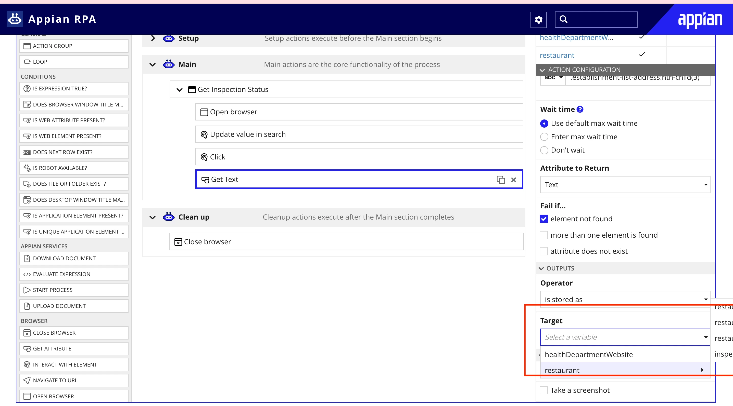733x406 pixels.
Task: Open the Operator dropdown
Action: tap(625, 299)
